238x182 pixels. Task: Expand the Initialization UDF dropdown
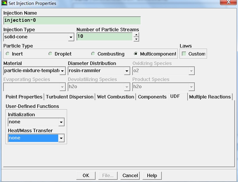(61, 122)
